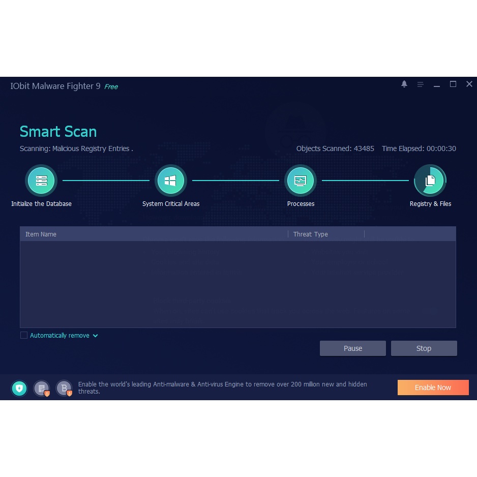The width and height of the screenshot is (477, 477).
Task: Close the IObit Malware Fighter window
Action: coord(469,84)
